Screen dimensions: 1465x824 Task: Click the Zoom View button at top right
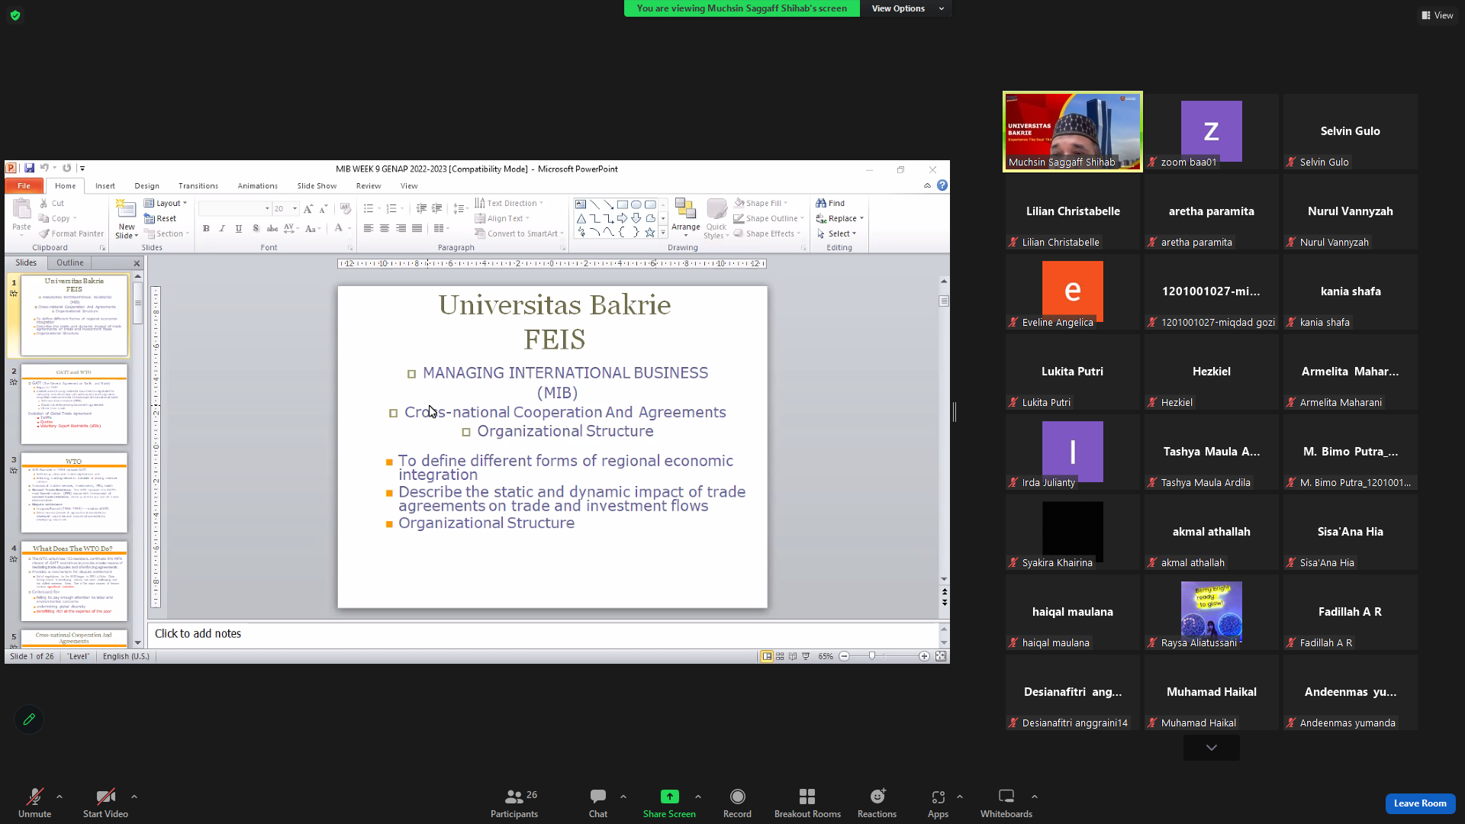pos(1437,15)
